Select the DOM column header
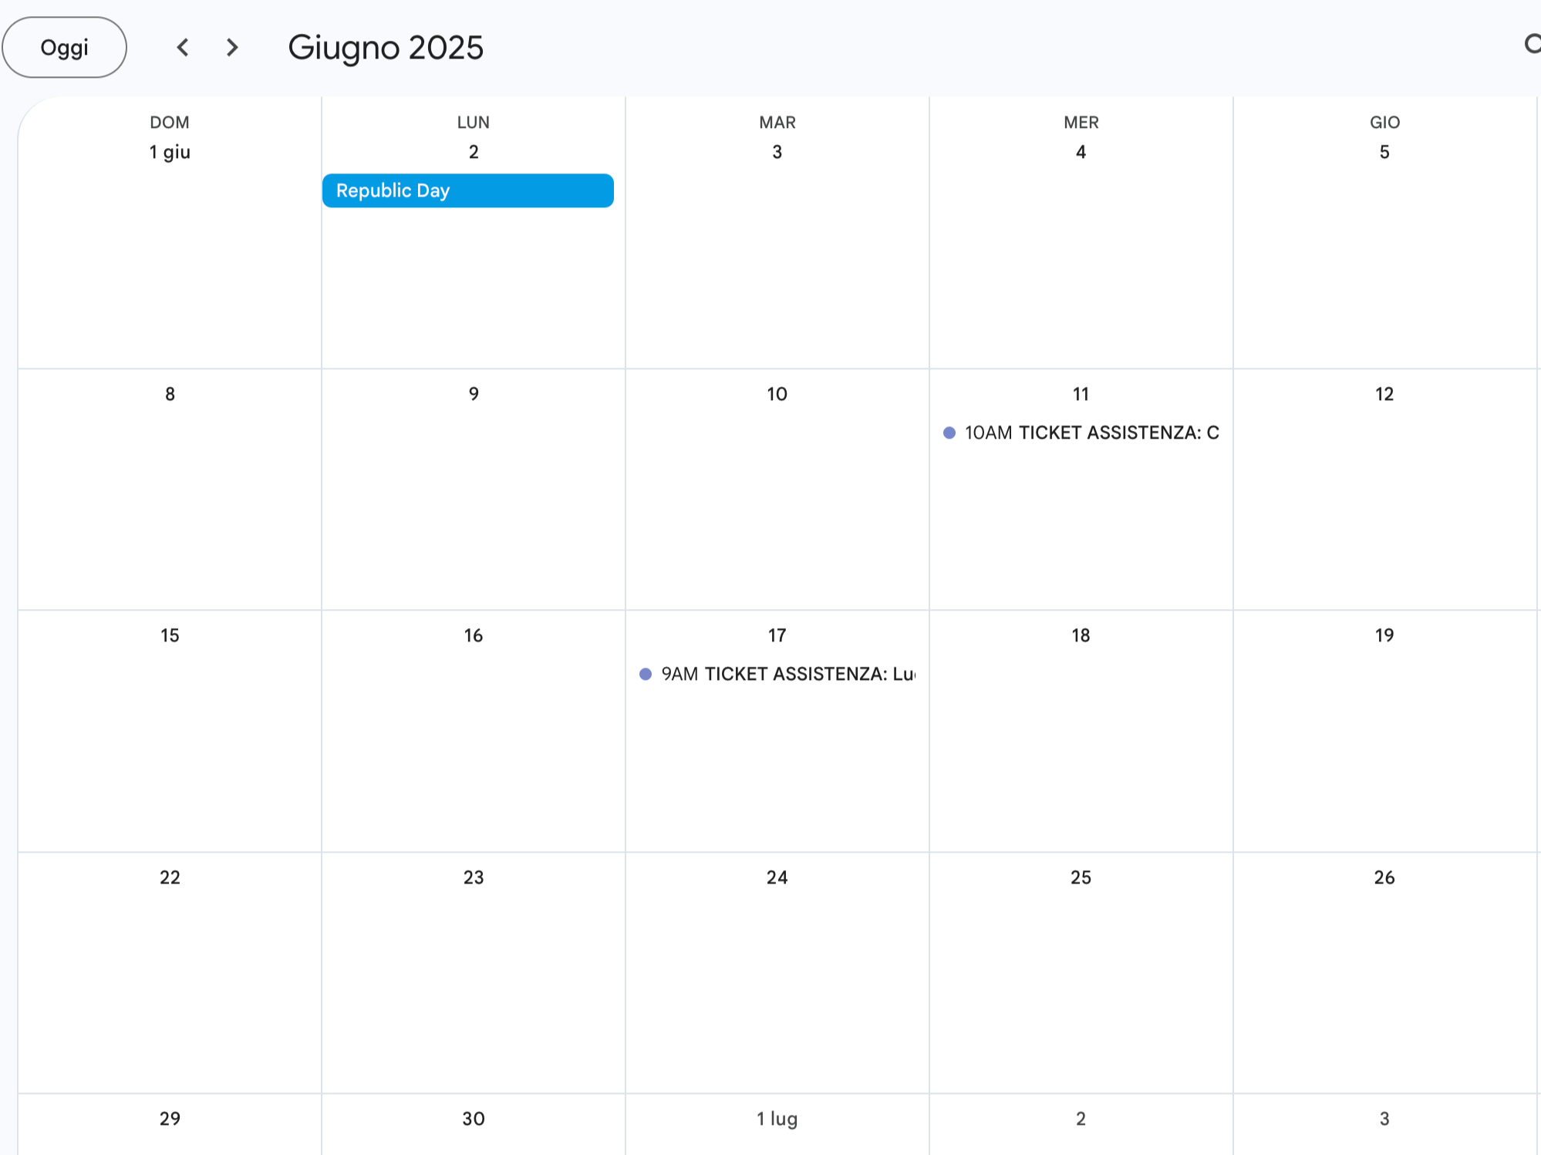The height and width of the screenshot is (1155, 1541). coord(169,122)
